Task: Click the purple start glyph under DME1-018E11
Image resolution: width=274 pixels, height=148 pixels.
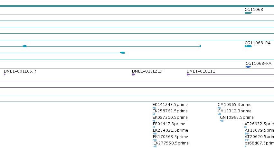Action: pos(188,74)
